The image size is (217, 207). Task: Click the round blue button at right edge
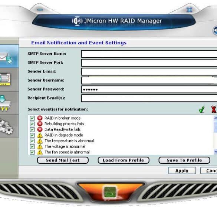click(215, 30)
